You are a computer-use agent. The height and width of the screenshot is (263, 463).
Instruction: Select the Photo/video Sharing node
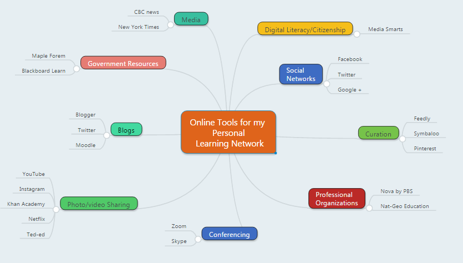tap(99, 204)
